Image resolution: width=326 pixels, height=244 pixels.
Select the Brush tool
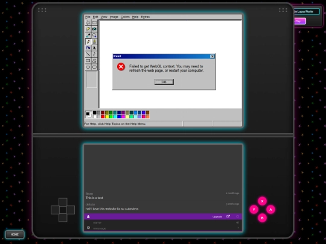click(94, 42)
